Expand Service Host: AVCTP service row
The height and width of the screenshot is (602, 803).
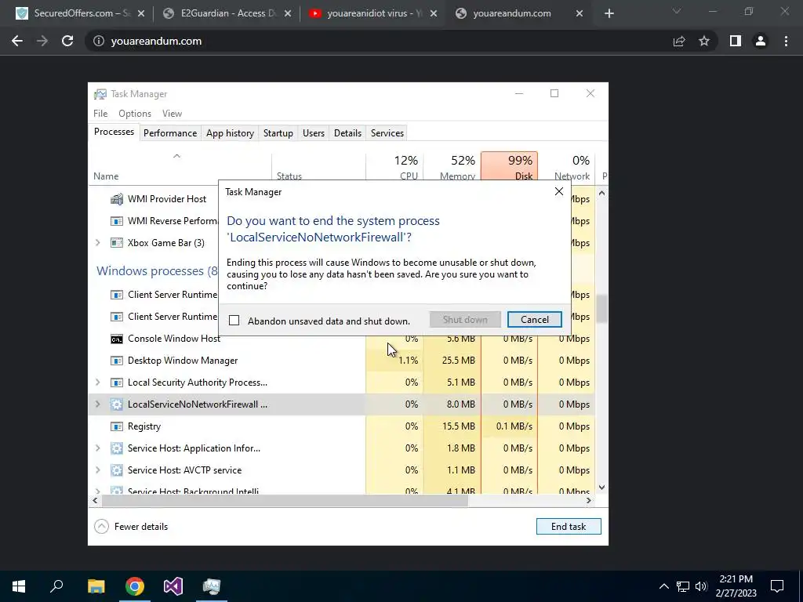click(x=98, y=470)
